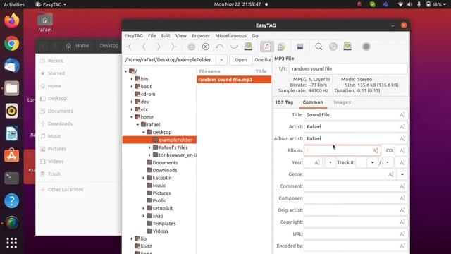Click the previous file arrow in toolbar
The height and width of the screenshot is (254, 451).
(144, 47)
